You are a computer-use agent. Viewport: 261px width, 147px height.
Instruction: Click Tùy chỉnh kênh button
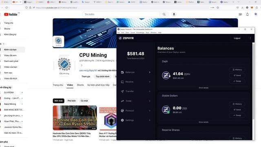102,76
